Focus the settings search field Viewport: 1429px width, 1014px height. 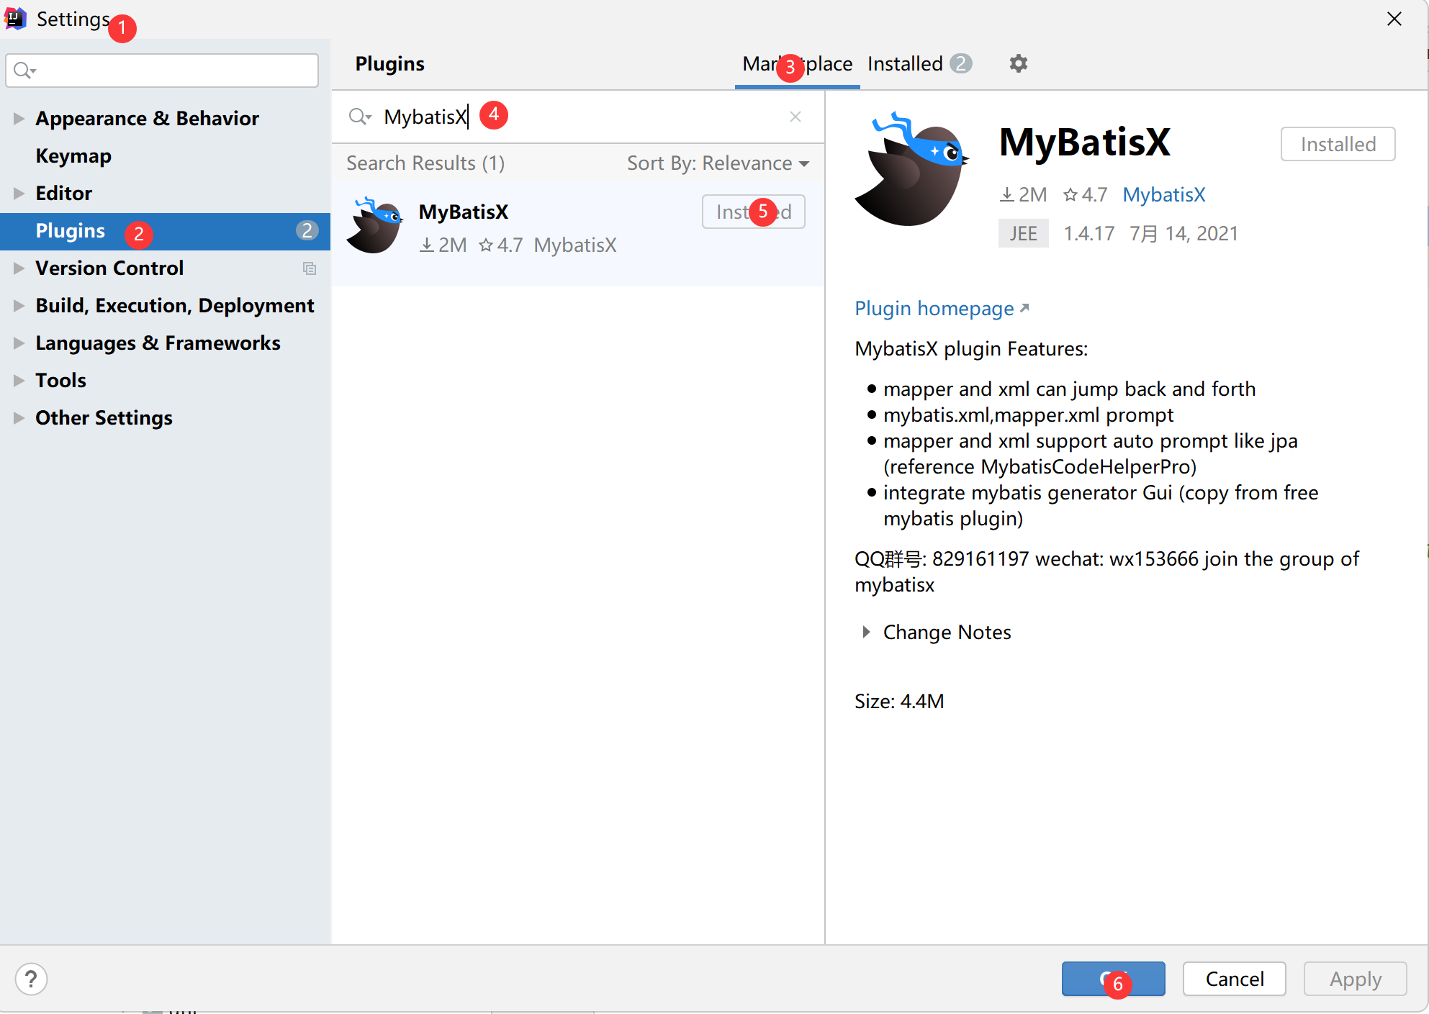(162, 71)
